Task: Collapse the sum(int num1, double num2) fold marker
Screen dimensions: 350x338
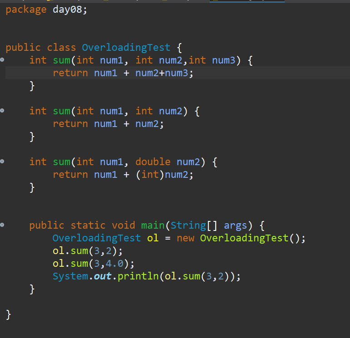Action: click(2, 162)
